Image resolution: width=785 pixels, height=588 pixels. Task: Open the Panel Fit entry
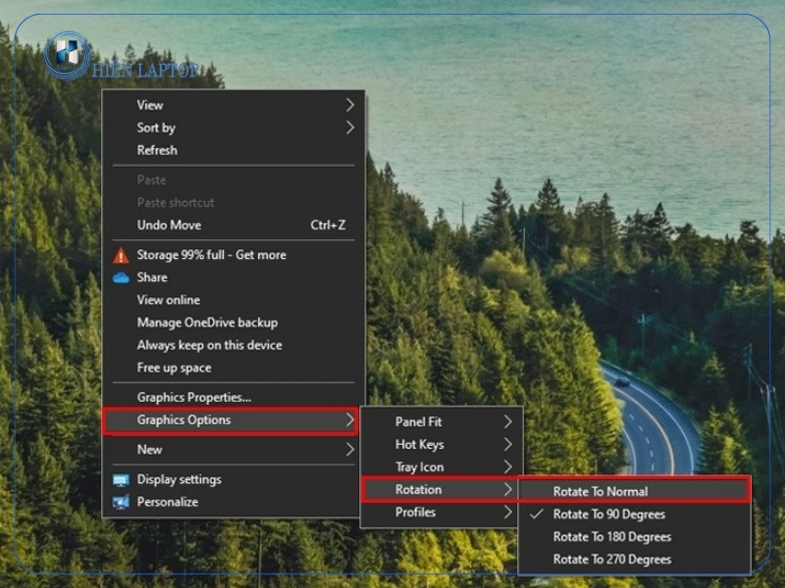[441, 421]
